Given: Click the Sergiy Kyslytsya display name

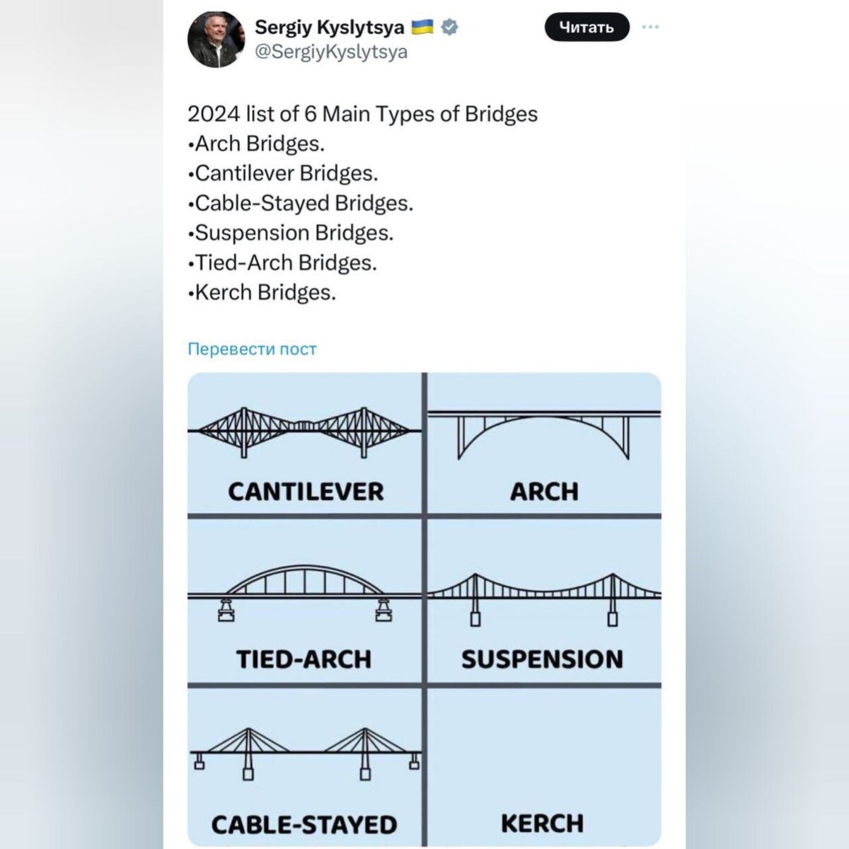Looking at the screenshot, I should click(329, 28).
